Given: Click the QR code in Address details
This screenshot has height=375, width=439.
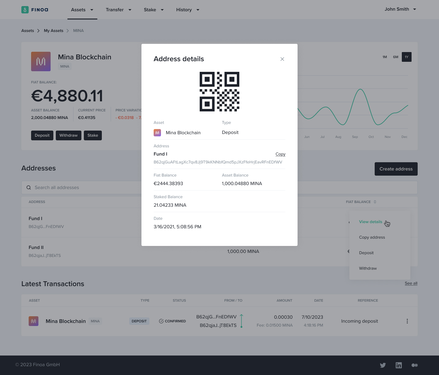Looking at the screenshot, I should click(220, 92).
